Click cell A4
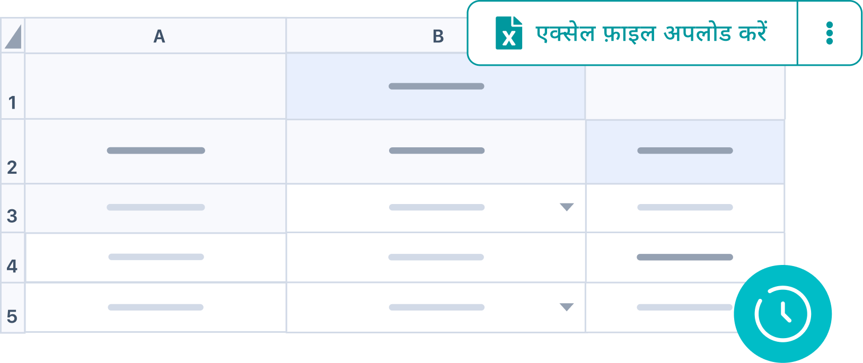The image size is (863, 363). (156, 258)
